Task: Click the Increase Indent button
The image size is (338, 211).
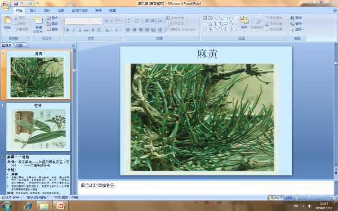Action: point(153,21)
